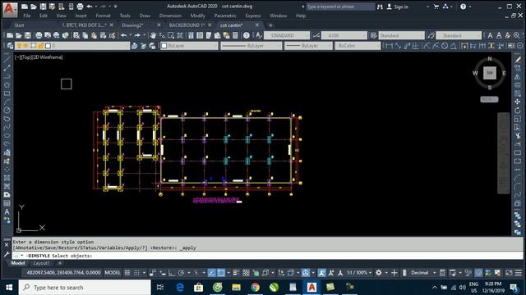Click the Save icon in the Standard toolbar
The width and height of the screenshot is (526, 295).
point(27,35)
